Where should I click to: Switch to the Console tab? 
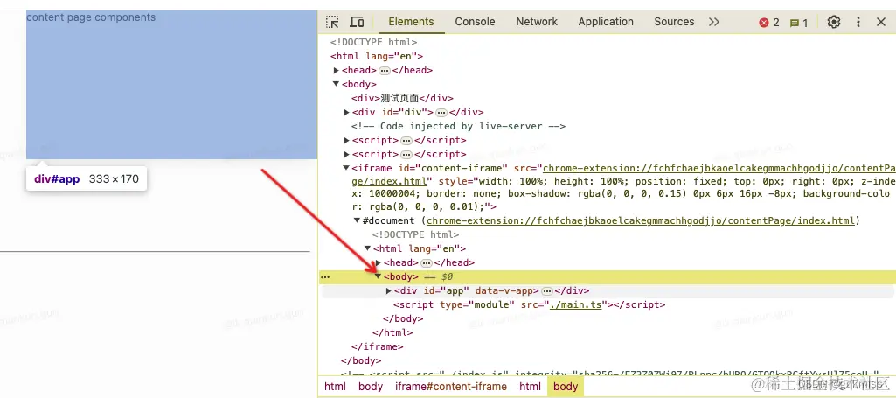[475, 22]
